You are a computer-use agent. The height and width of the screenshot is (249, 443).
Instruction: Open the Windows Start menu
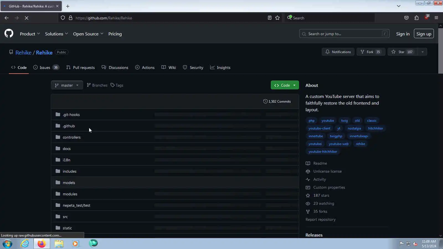tap(7, 243)
